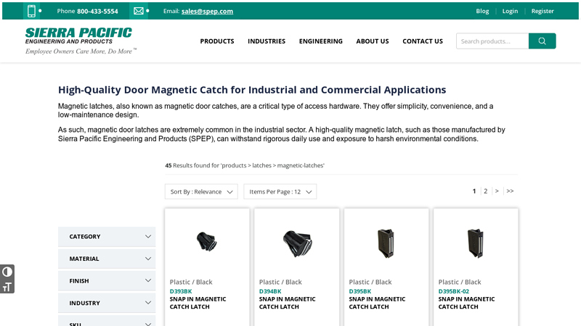Expand the Category filter
The width and height of the screenshot is (581, 326).
click(107, 237)
